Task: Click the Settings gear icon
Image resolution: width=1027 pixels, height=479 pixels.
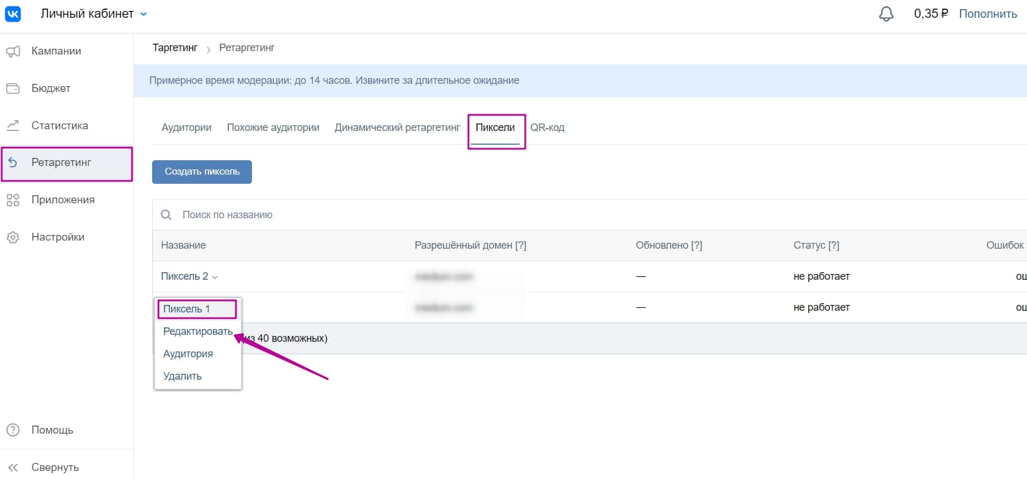Action: click(x=13, y=237)
